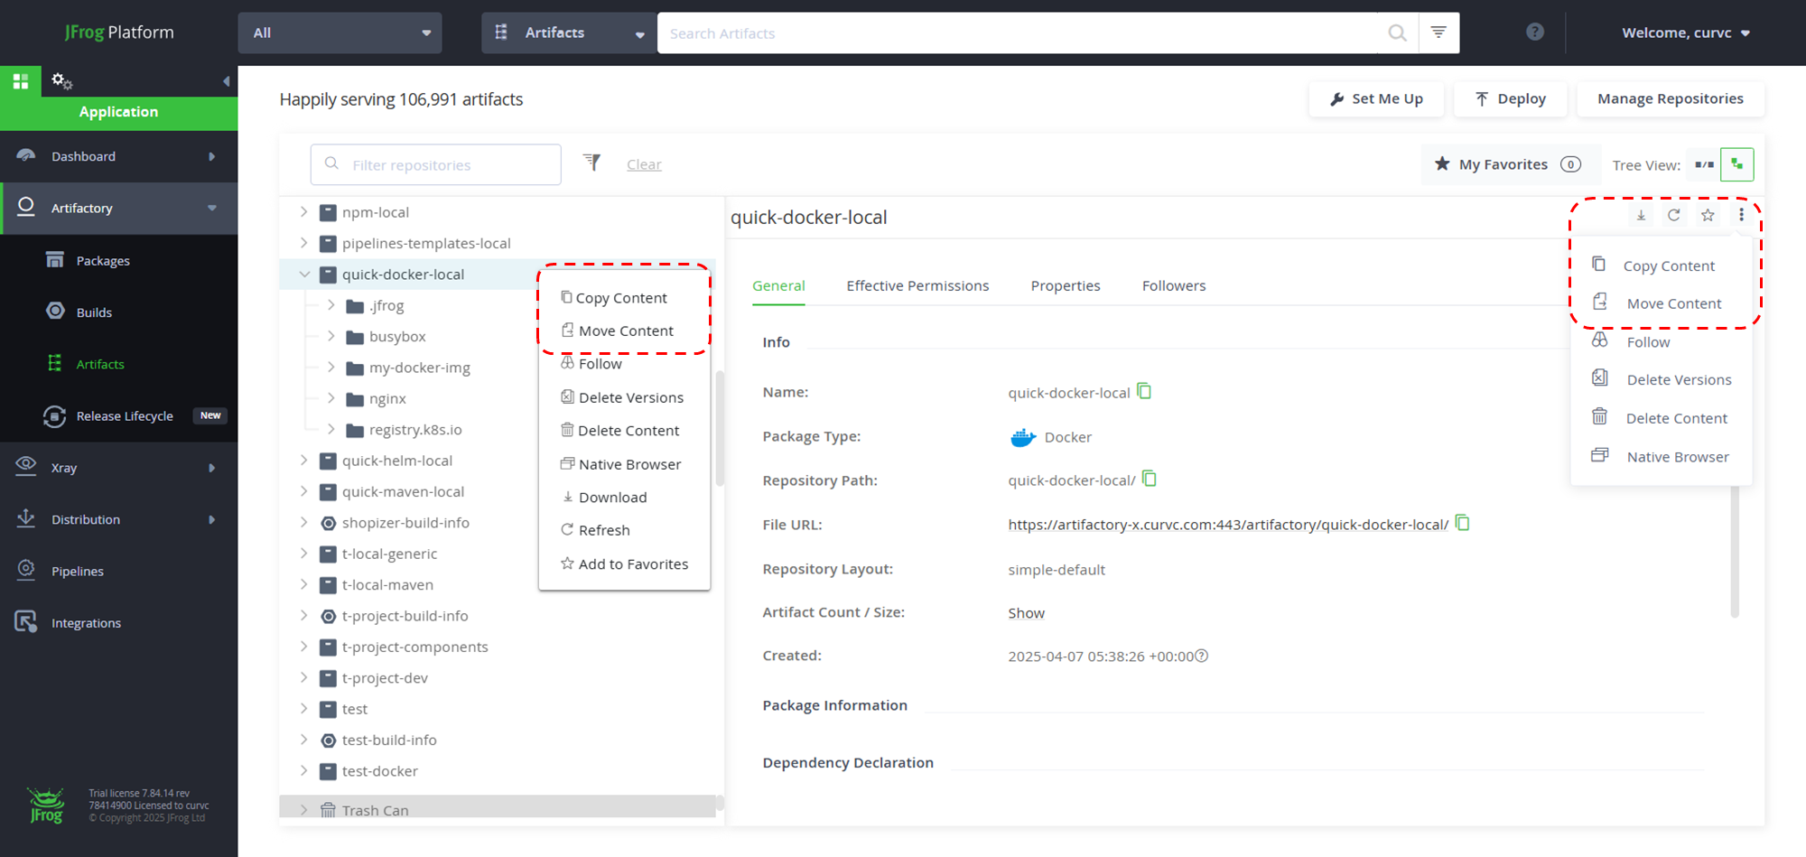Click the advanced search filter icon
Image resolution: width=1806 pixels, height=857 pixels.
pyautogui.click(x=1438, y=33)
